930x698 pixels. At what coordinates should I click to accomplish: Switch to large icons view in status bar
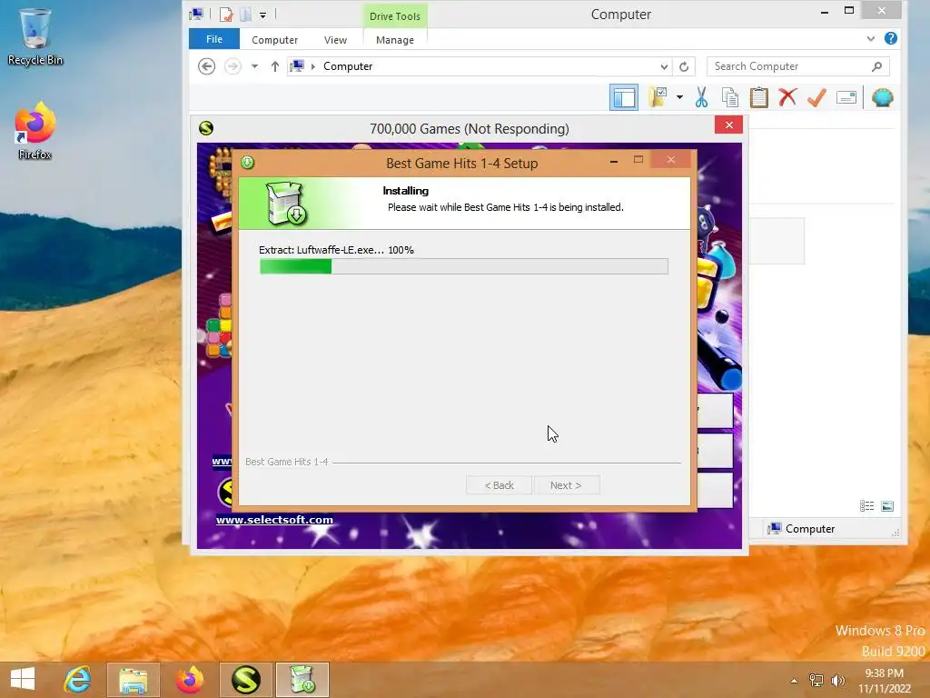click(887, 506)
